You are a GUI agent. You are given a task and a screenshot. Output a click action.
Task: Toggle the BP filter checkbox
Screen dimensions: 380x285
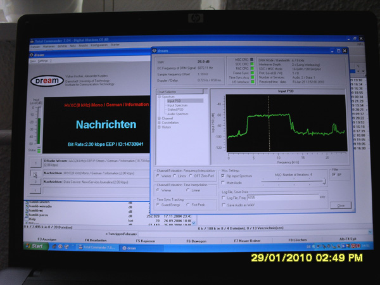[334, 175]
